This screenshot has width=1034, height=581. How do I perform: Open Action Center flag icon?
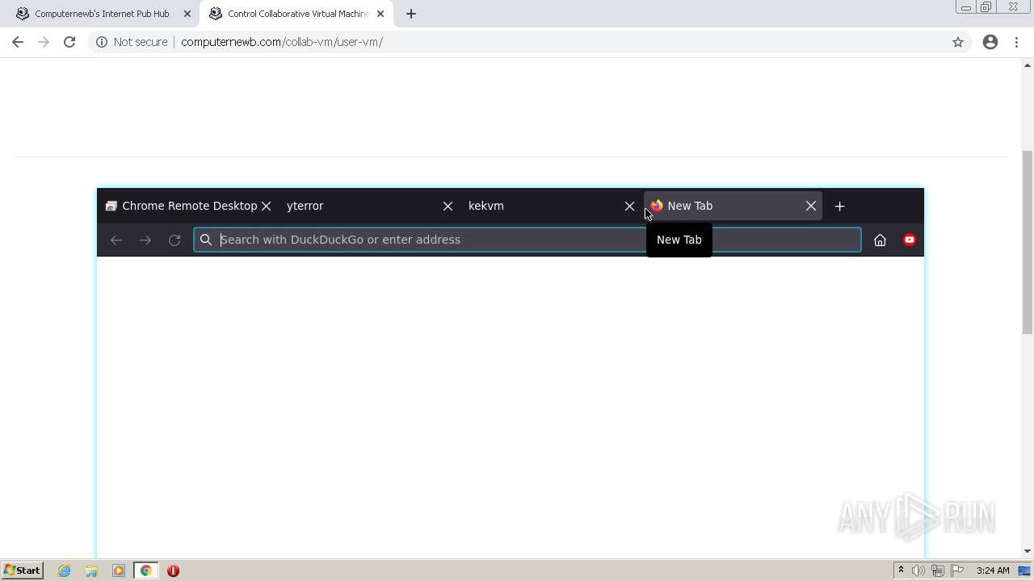click(957, 571)
